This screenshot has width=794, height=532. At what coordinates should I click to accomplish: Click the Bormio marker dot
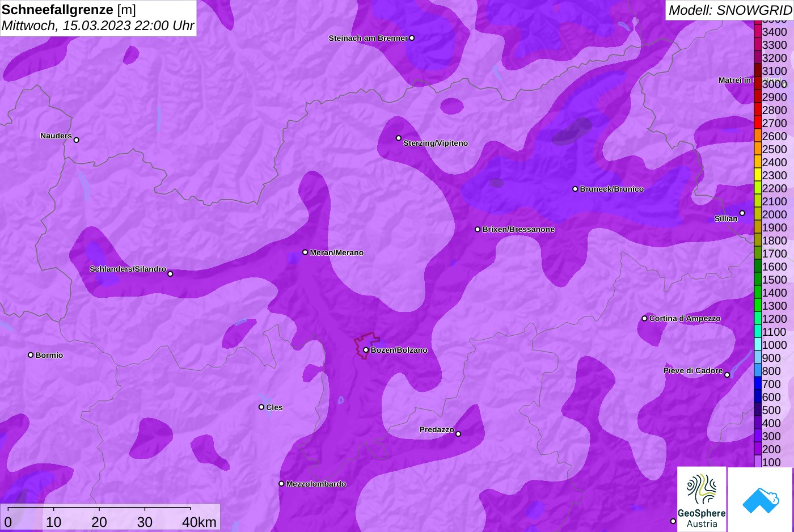click(31, 355)
